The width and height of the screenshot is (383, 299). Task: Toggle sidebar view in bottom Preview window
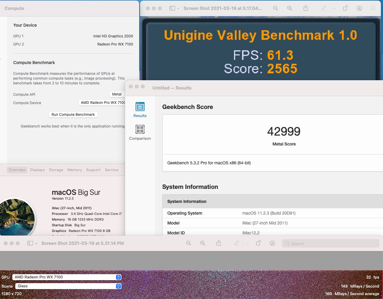[30, 243]
